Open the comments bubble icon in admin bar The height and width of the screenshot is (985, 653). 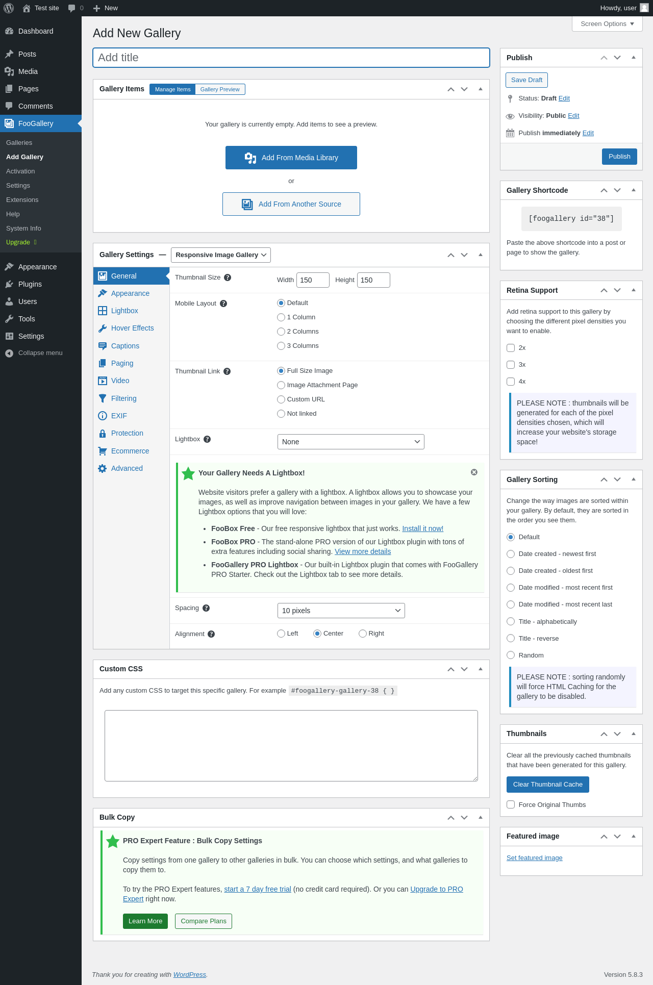coord(71,8)
